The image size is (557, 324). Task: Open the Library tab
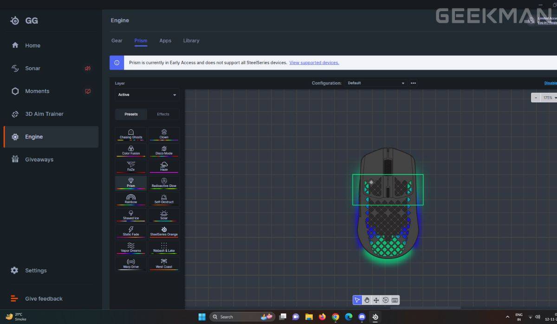pos(191,41)
